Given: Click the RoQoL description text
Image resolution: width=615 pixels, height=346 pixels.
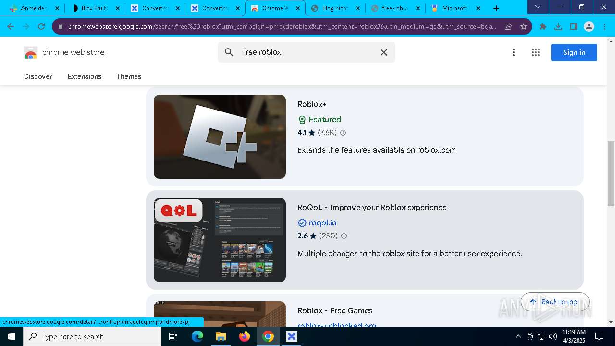Looking at the screenshot, I should [x=409, y=253].
